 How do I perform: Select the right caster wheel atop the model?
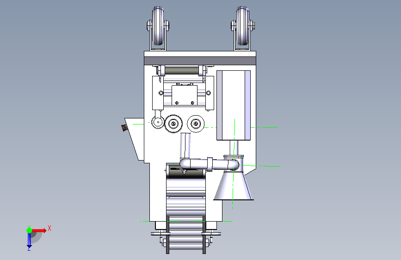click(x=242, y=26)
